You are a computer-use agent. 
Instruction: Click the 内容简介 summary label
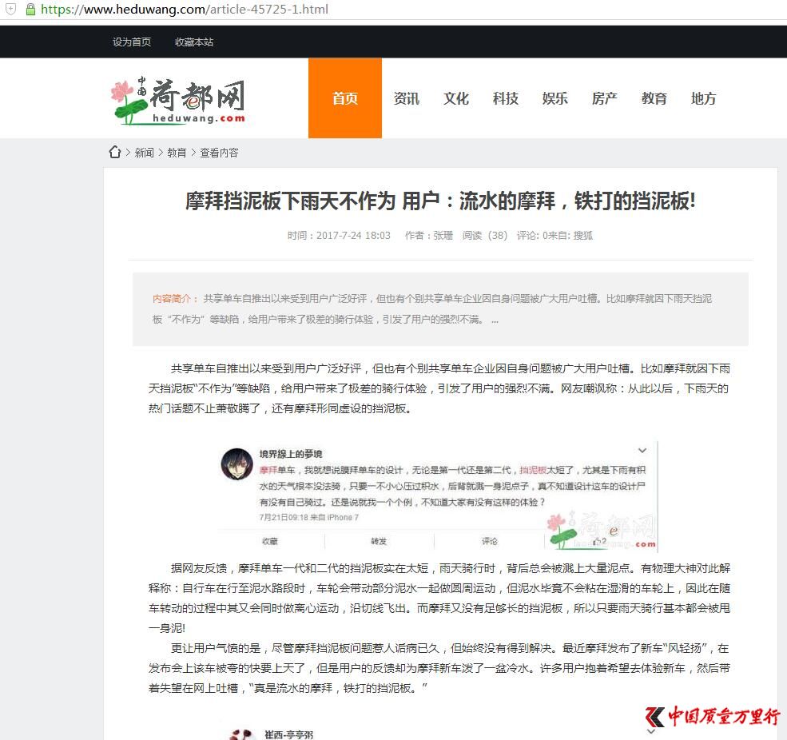(175, 299)
